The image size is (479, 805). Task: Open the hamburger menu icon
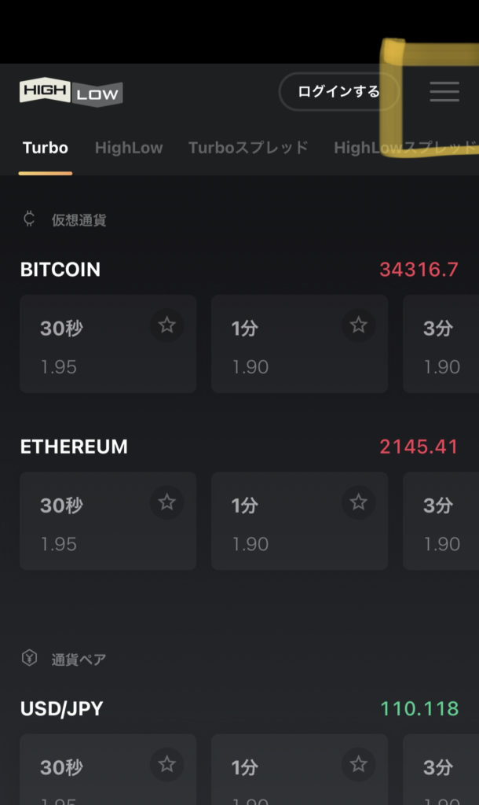pos(444,92)
